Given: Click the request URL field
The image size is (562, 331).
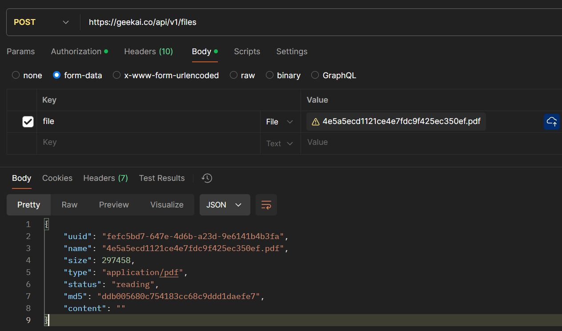Looking at the screenshot, I should pyautogui.click(x=320, y=22).
